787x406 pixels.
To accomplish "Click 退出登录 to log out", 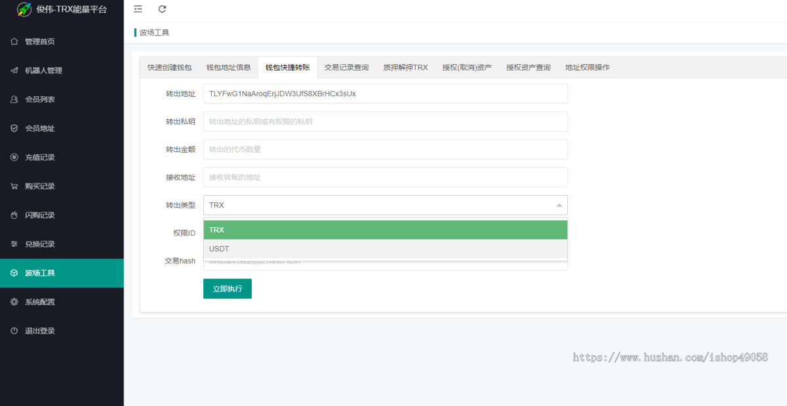I will pos(62,331).
